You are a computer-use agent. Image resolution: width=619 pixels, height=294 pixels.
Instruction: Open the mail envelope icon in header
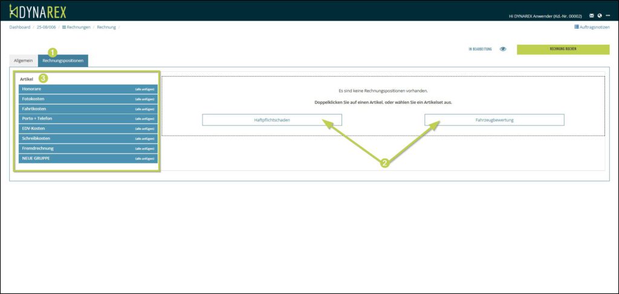click(592, 16)
